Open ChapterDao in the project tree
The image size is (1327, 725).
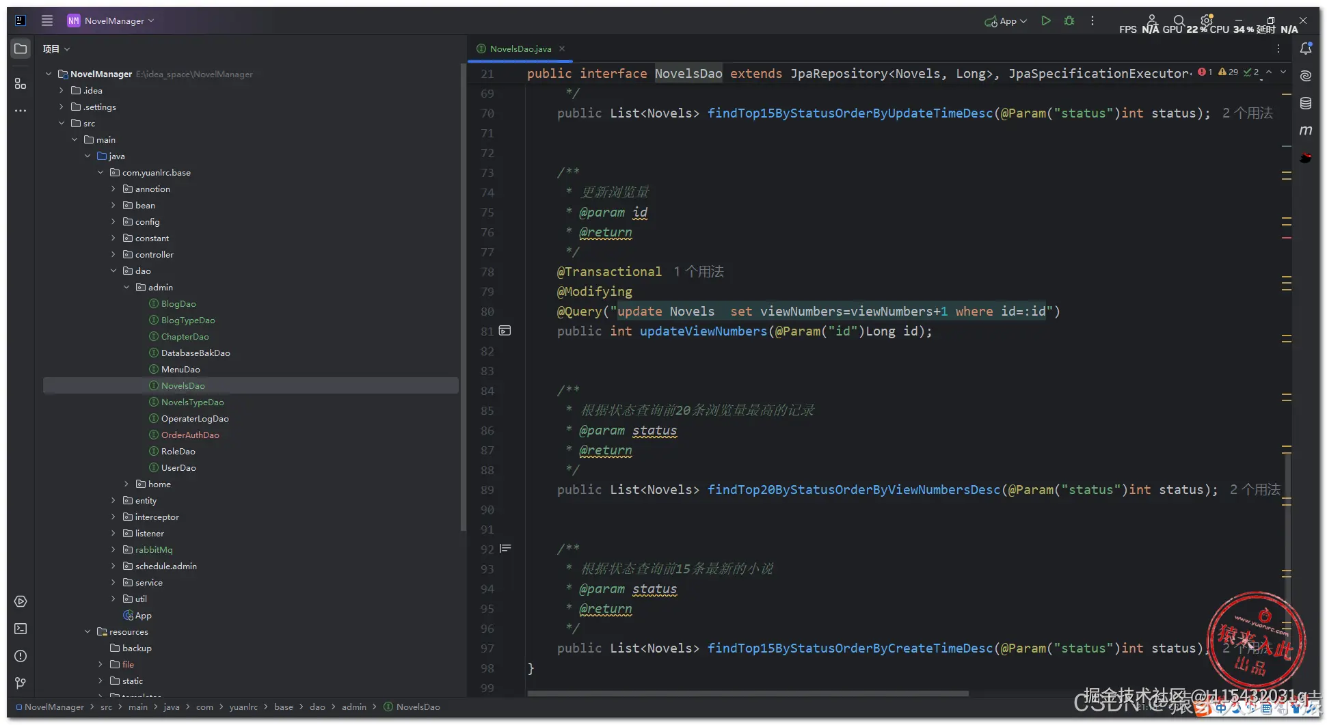(185, 336)
